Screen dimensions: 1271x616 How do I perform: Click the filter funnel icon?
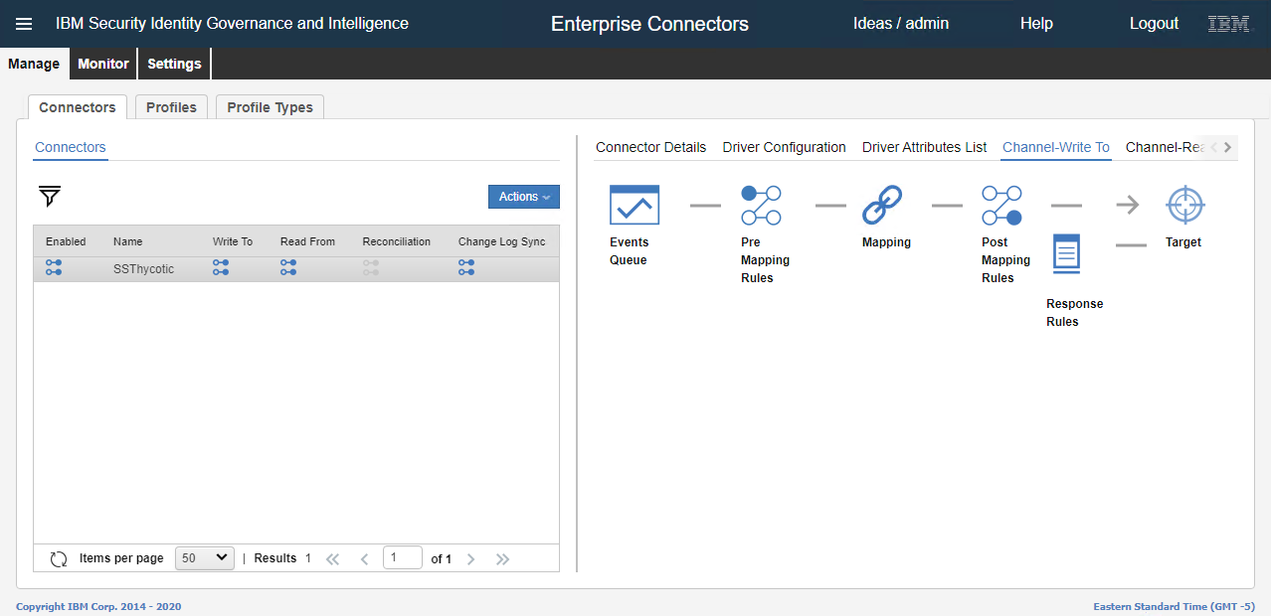(x=50, y=197)
